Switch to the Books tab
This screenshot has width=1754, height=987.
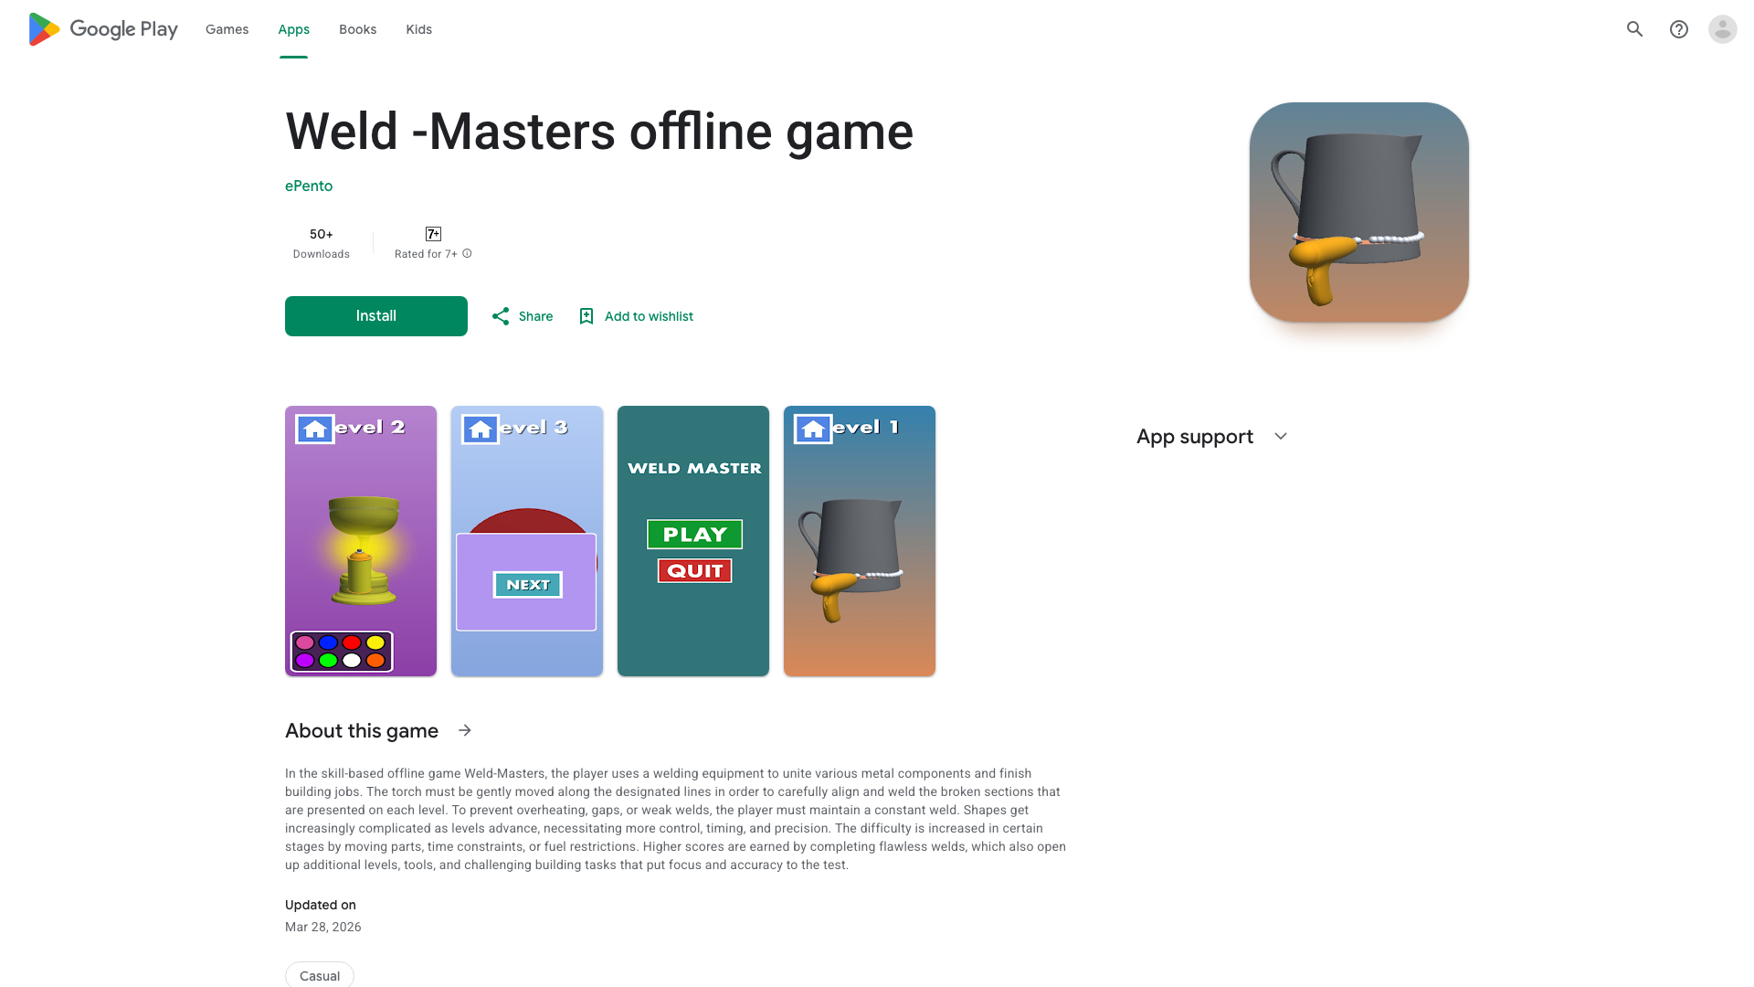point(357,29)
